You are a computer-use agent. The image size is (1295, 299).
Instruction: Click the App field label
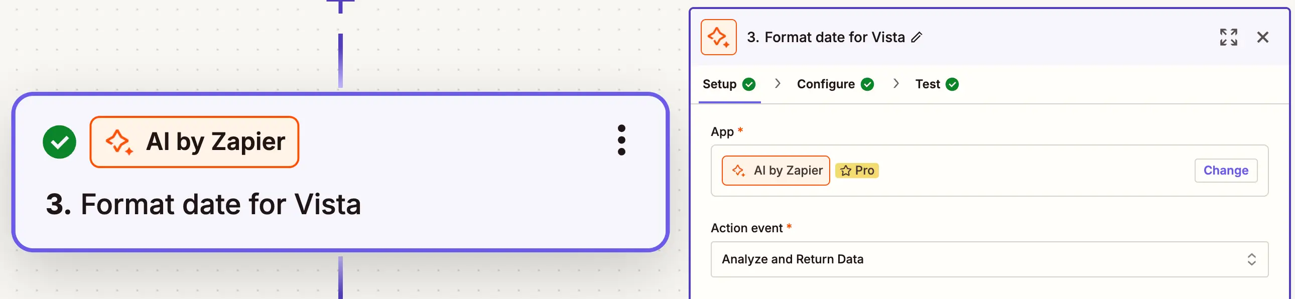point(722,131)
